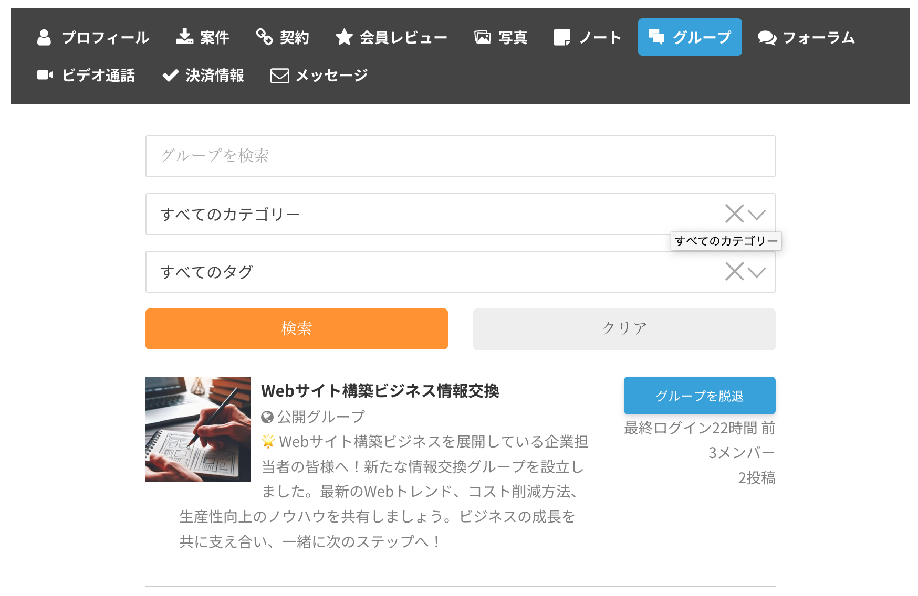Open the Webサイト構築ビジネス情報交換 group thumbnail
This screenshot has width=918, height=596.
pos(198,429)
